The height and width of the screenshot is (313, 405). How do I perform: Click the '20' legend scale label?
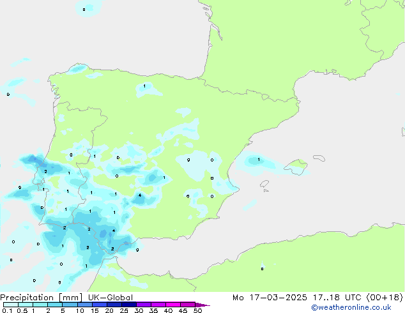(x=109, y=310)
